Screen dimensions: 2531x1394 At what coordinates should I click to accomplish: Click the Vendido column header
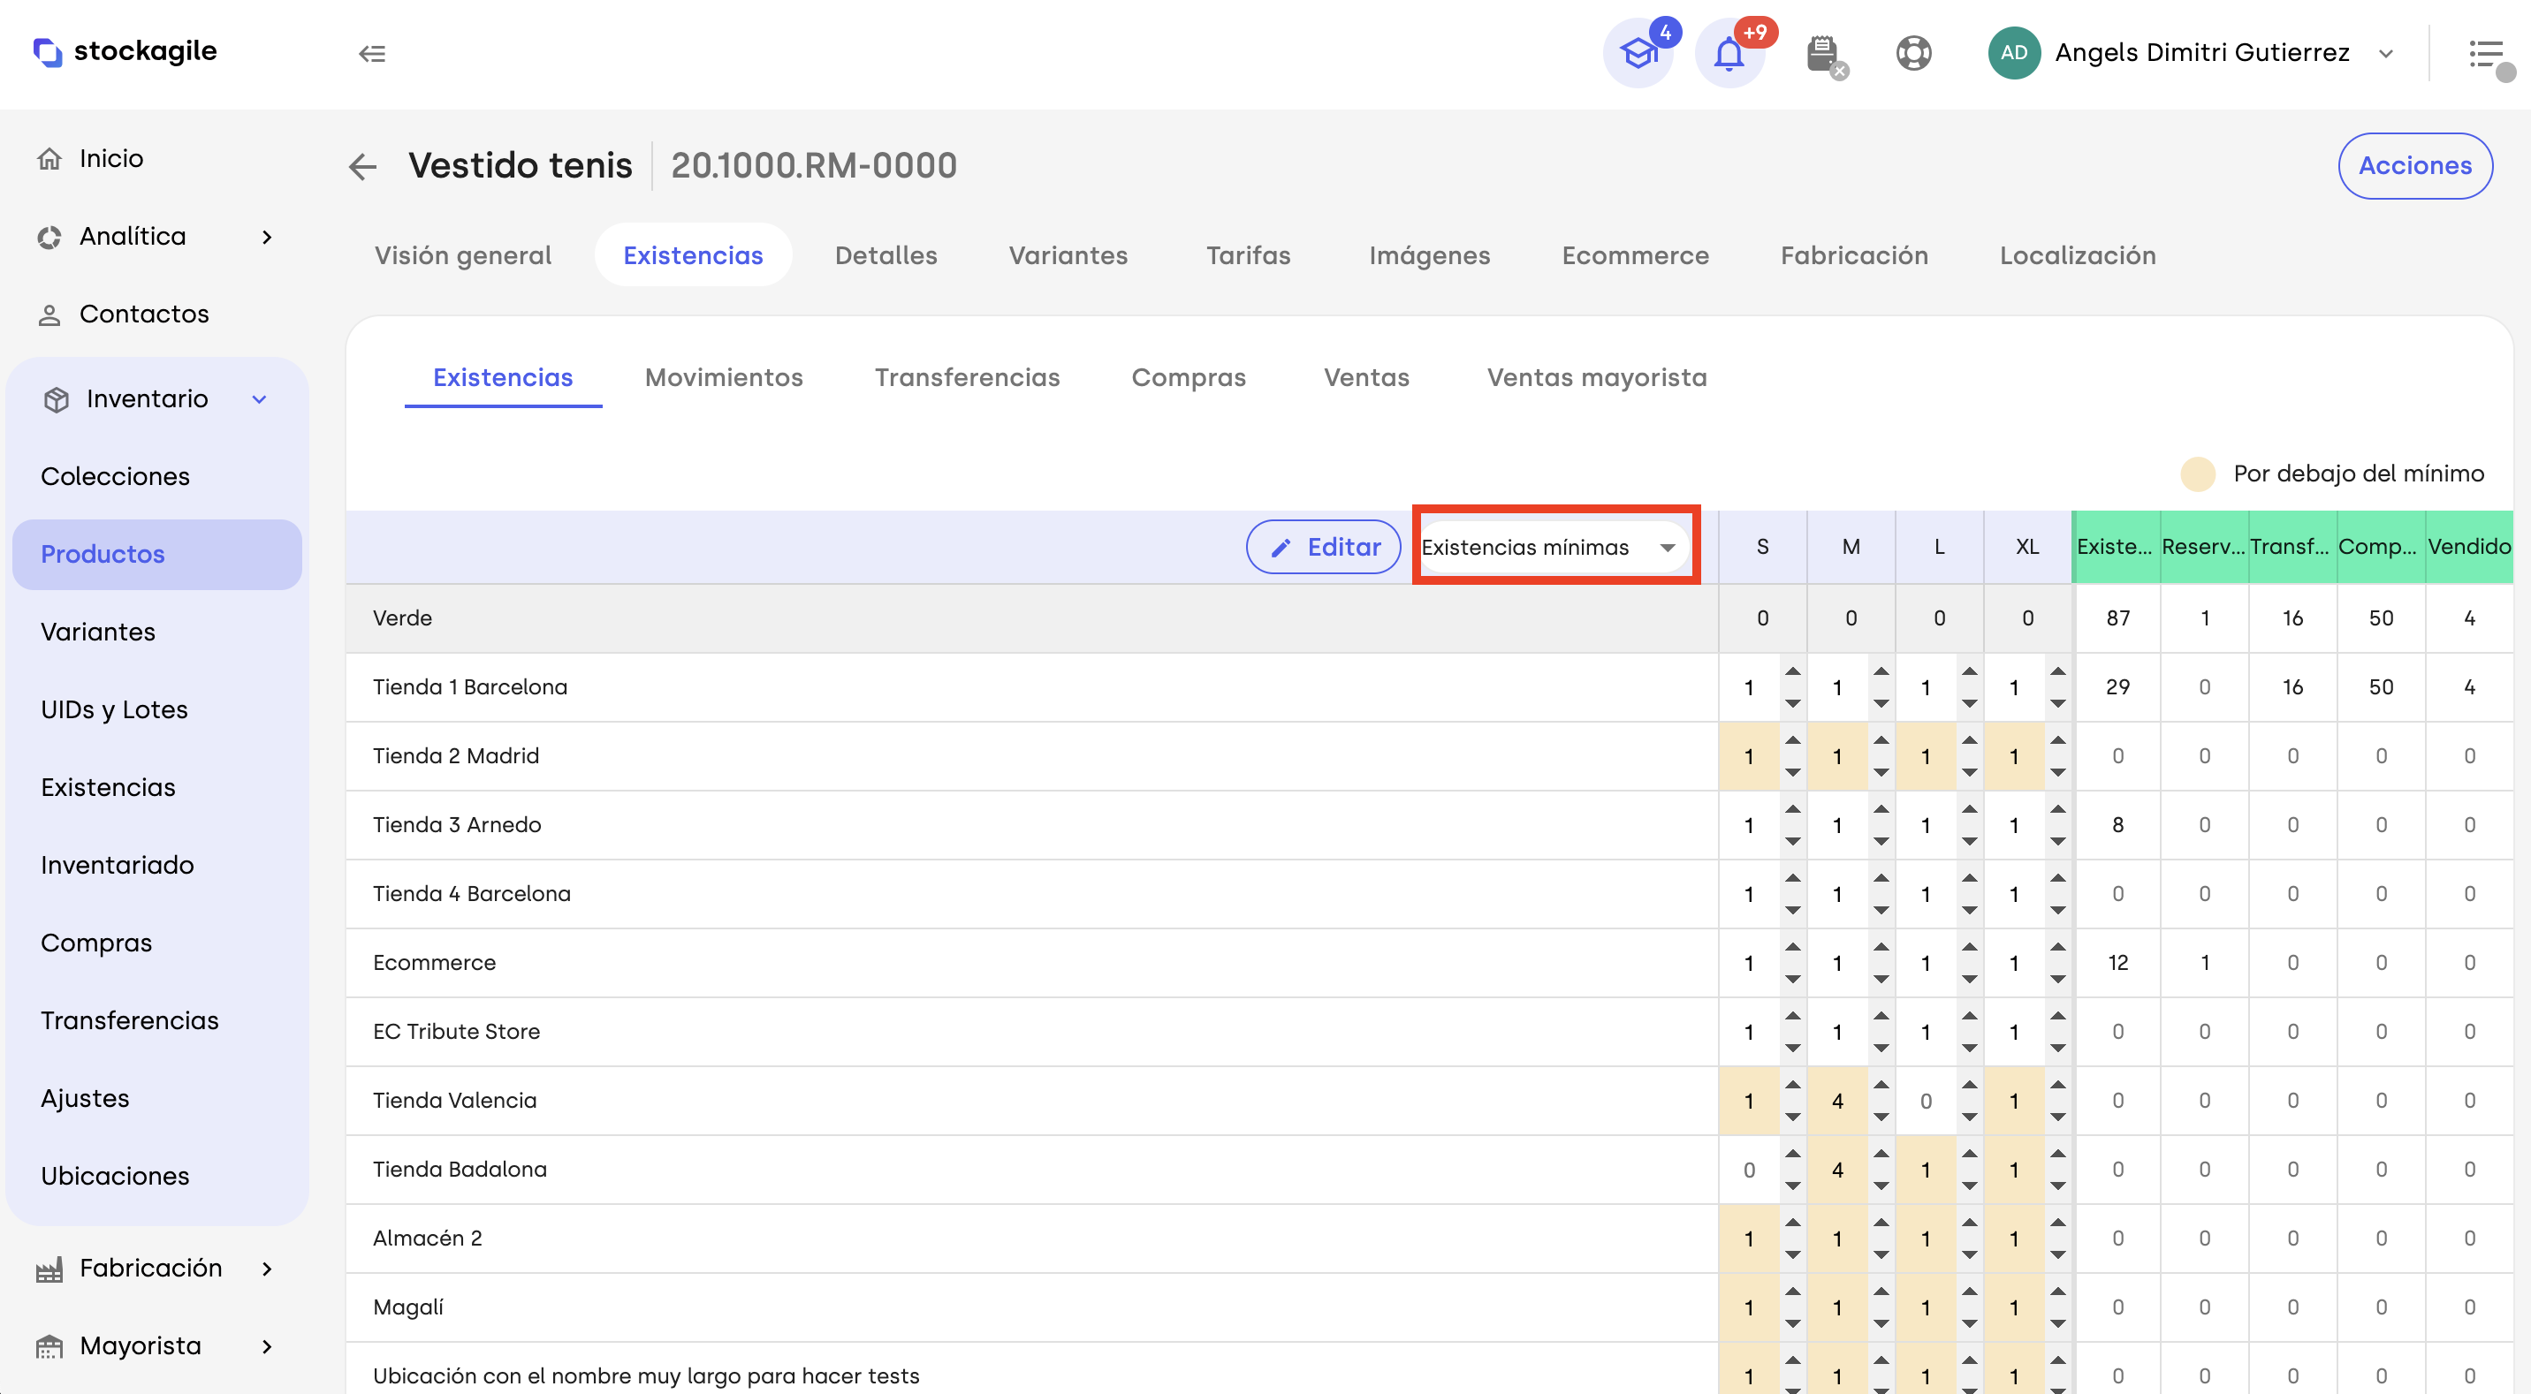[2469, 547]
